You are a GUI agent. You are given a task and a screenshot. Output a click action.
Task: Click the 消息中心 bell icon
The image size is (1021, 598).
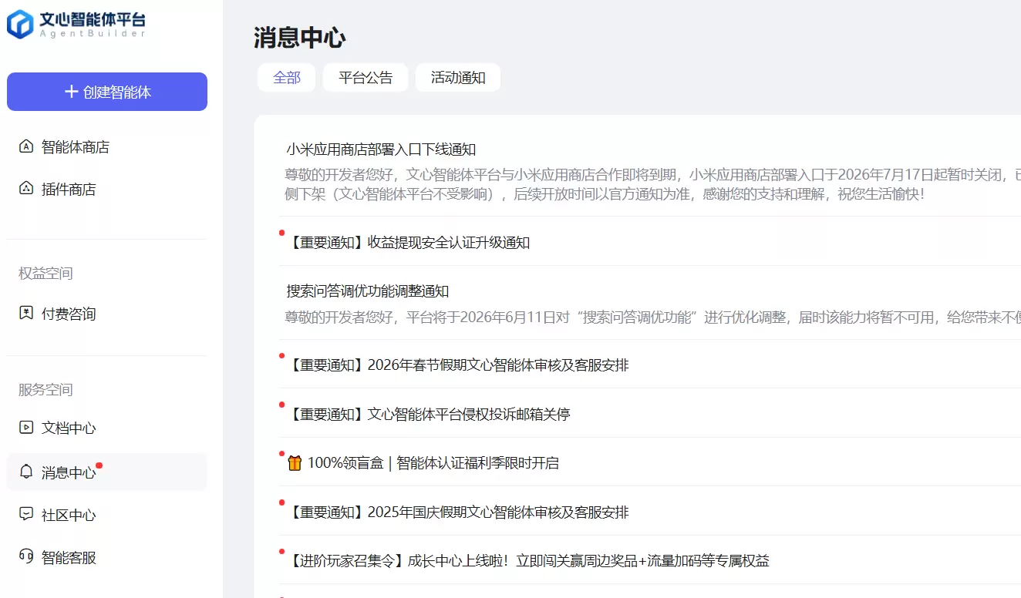(x=26, y=472)
